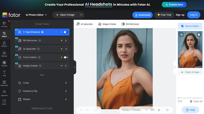Expand the BG Remover tool
The height and width of the screenshot is (114, 204).
(66, 40)
